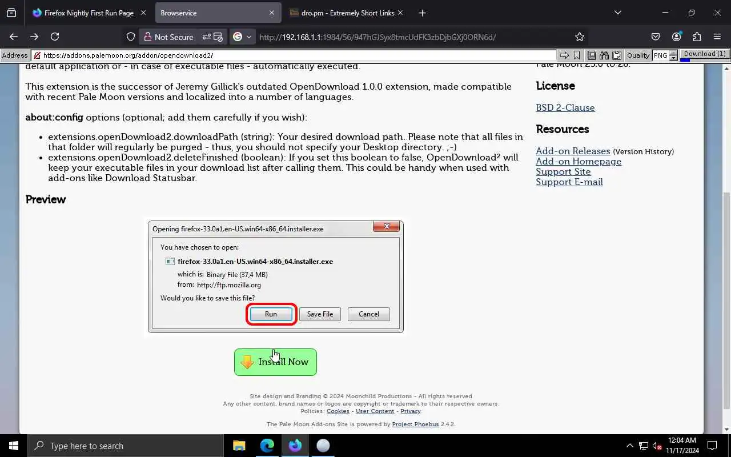Open Firefox Nightly from the taskbar
This screenshot has width=731, height=457.
(295, 446)
